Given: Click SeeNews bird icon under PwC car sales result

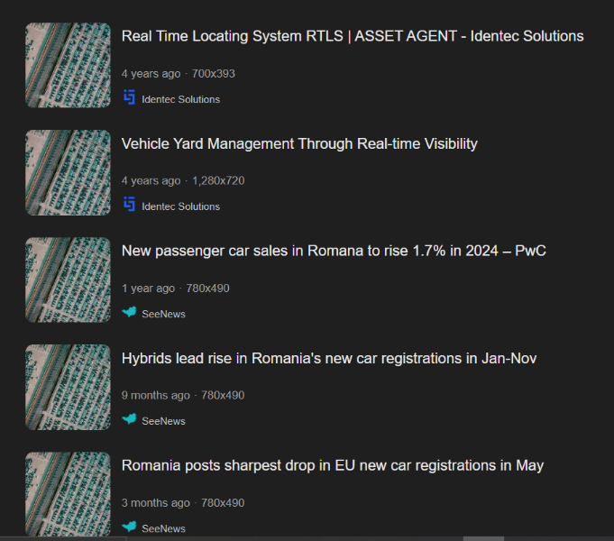Looking at the screenshot, I should click(x=129, y=313).
